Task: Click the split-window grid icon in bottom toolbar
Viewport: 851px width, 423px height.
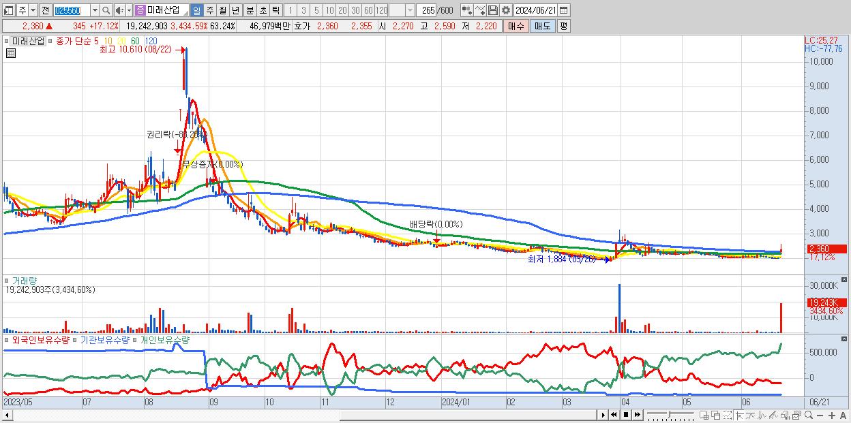Action: (704, 415)
